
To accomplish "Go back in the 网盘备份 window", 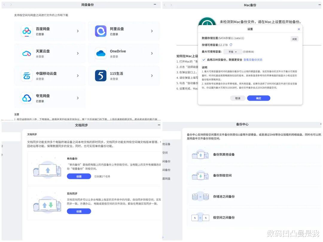I will click(5, 4).
